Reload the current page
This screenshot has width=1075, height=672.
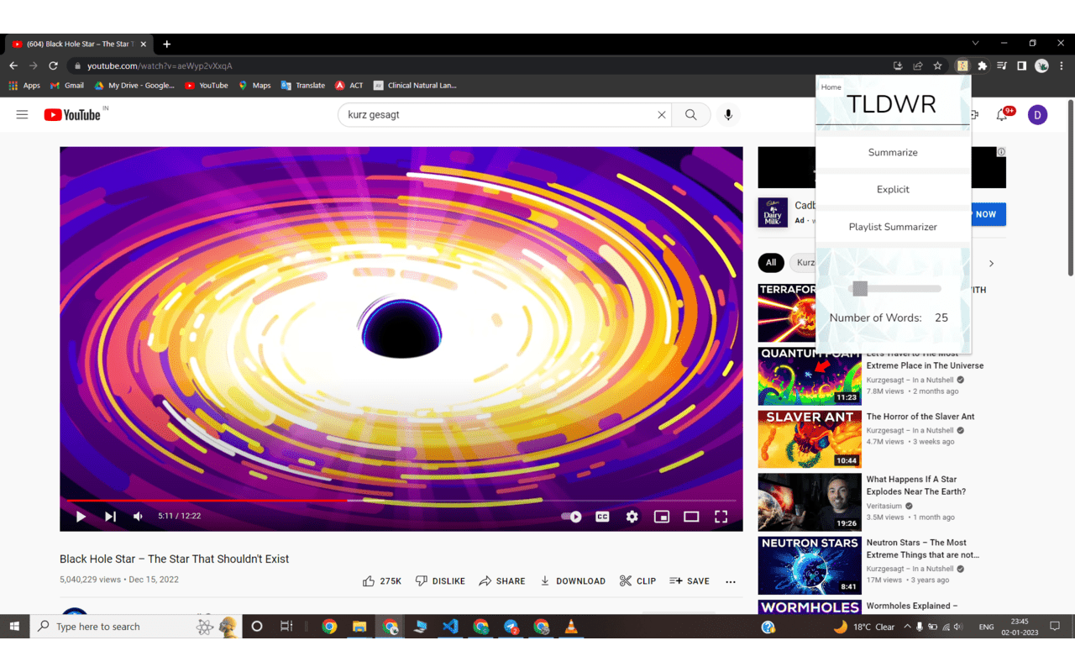pyautogui.click(x=53, y=66)
